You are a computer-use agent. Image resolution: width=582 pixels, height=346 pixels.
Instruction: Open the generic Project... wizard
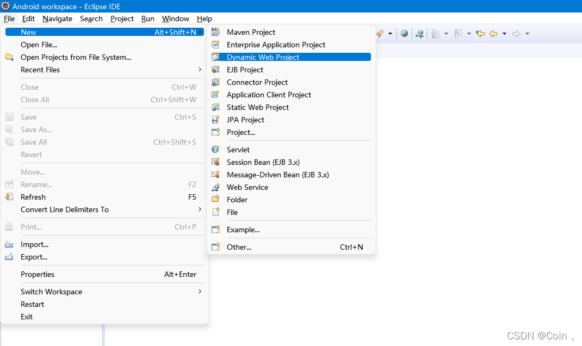(291, 133)
